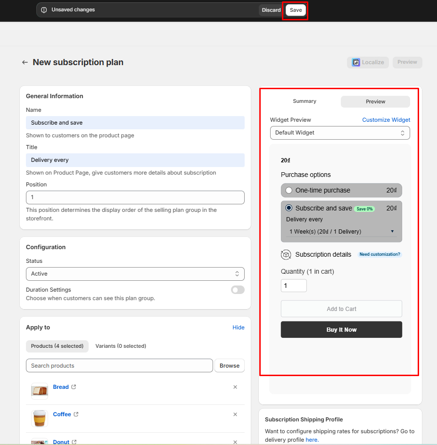The image size is (437, 445).
Task: Open the Status dropdown showing Active
Action: coord(135,274)
